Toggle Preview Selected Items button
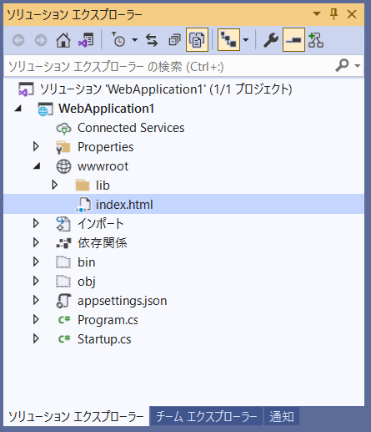The image size is (371, 432). (x=293, y=40)
